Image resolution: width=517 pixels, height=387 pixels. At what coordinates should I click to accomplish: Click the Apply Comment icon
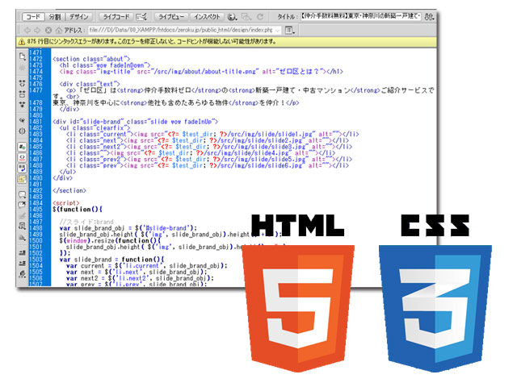pos(22,194)
